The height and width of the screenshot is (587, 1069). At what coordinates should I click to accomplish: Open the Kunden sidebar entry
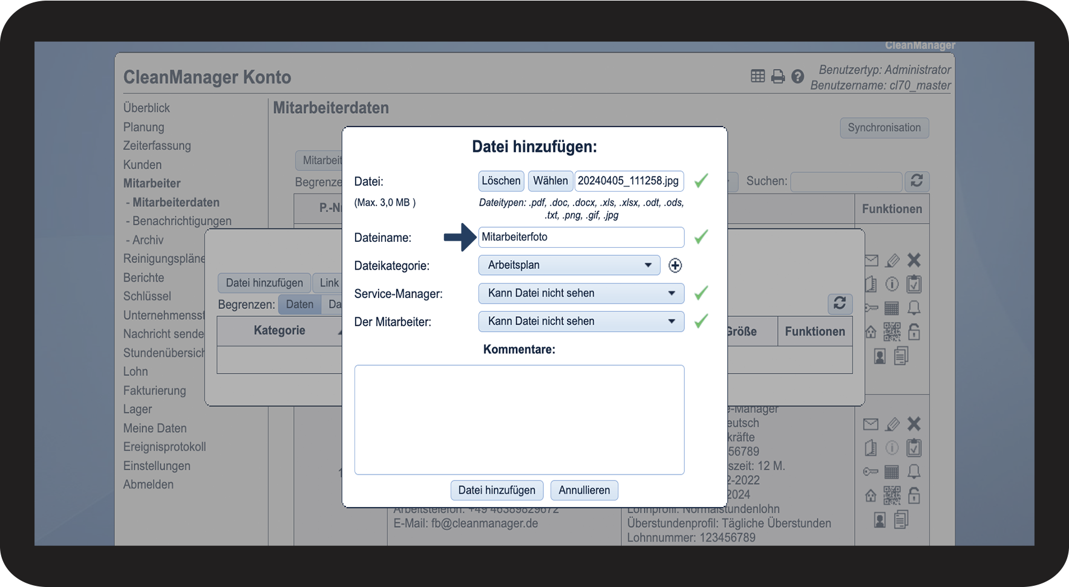tap(143, 164)
